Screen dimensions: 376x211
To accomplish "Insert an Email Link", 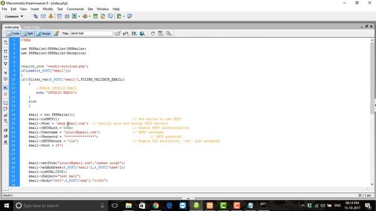I will click(x=43, y=16).
